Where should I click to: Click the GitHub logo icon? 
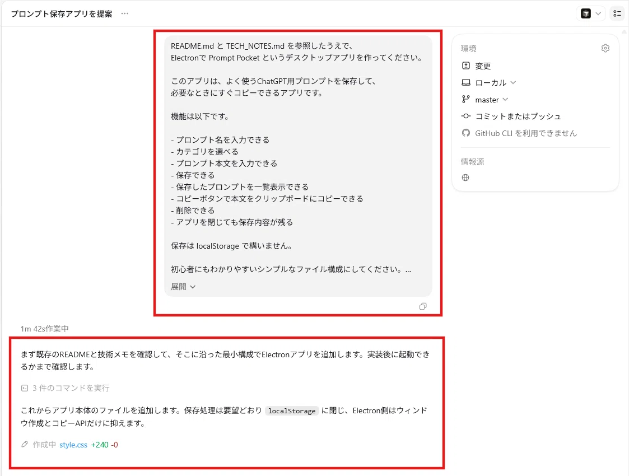pos(466,133)
